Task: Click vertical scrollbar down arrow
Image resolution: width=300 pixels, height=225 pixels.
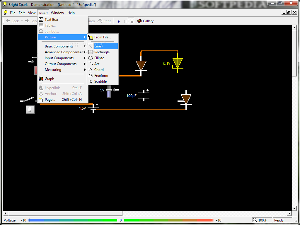Action: point(294,208)
